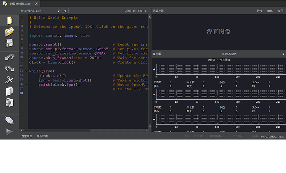Paste using the clipboard Paste icon
The image size is (286, 173).
(10, 103)
